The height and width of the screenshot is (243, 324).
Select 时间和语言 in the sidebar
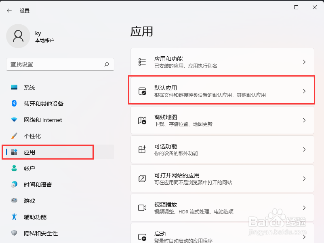pyautogui.click(x=60, y=184)
